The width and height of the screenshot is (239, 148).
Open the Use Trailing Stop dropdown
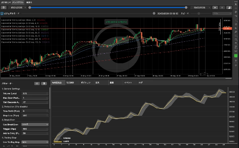pos(35,142)
